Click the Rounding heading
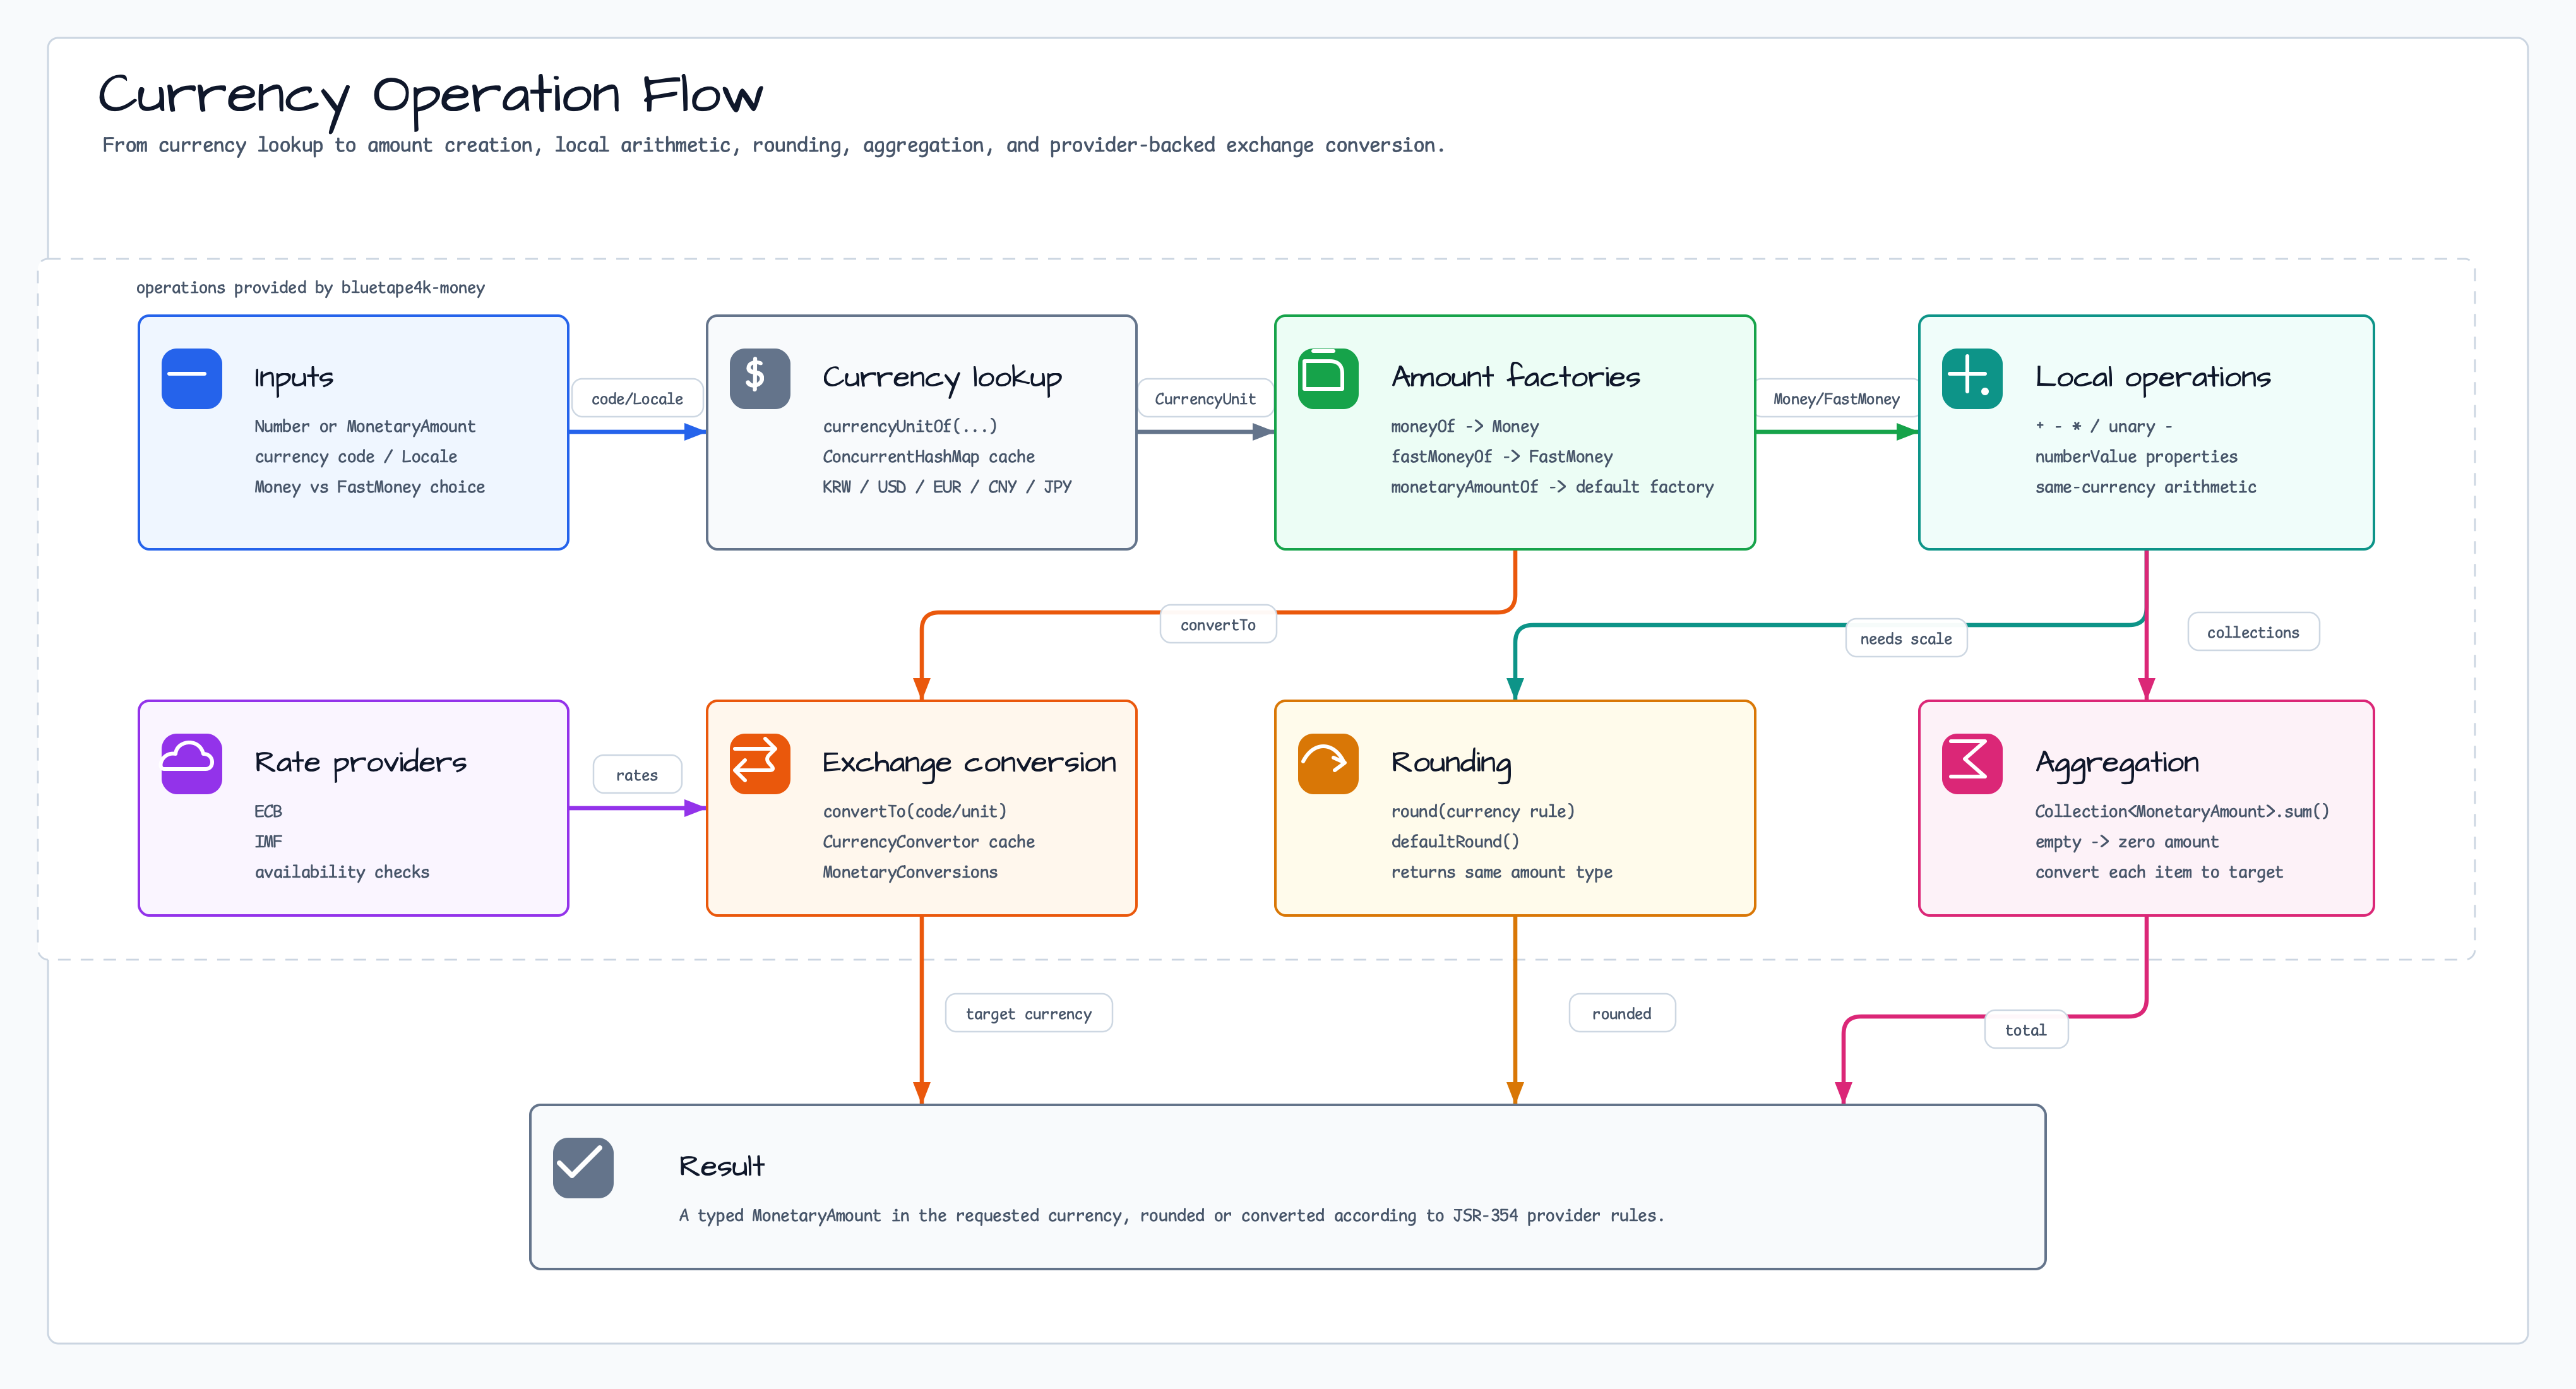The height and width of the screenshot is (1389, 2576). click(1450, 763)
